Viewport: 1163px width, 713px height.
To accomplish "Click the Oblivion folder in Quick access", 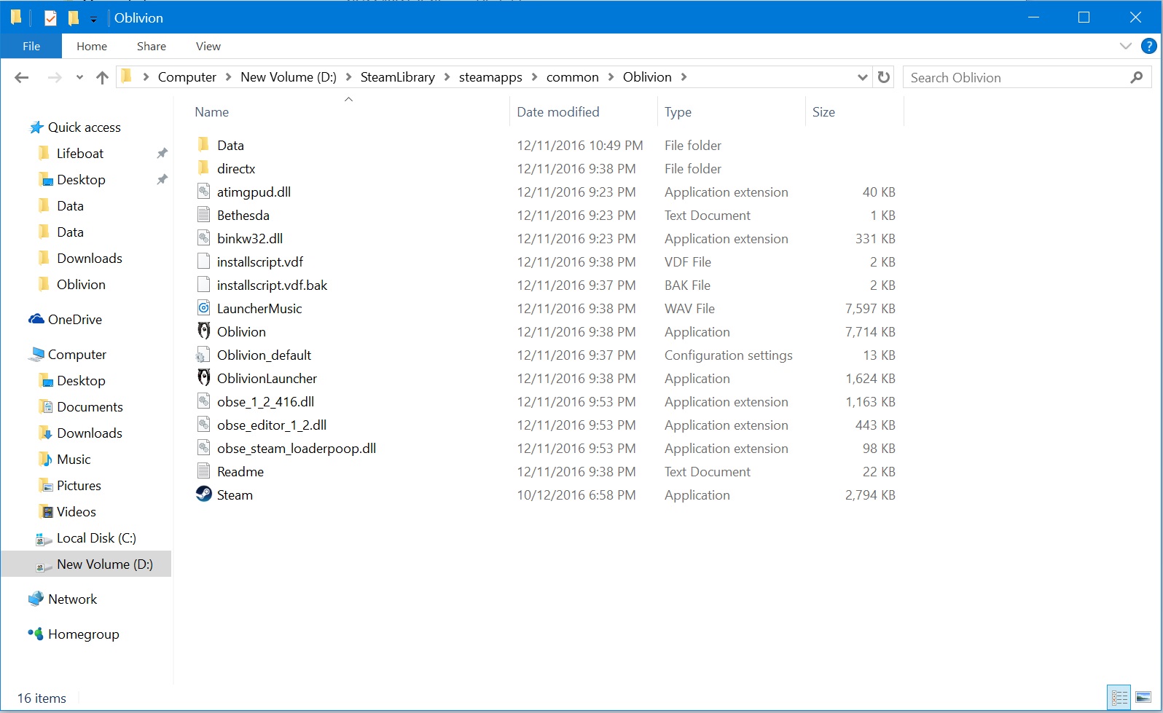I will pyautogui.click(x=81, y=285).
